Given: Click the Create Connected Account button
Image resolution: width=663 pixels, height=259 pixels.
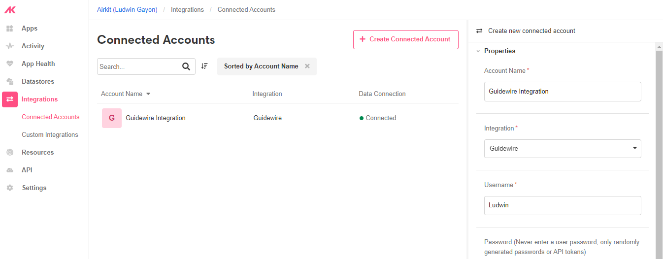Looking at the screenshot, I should coord(405,39).
